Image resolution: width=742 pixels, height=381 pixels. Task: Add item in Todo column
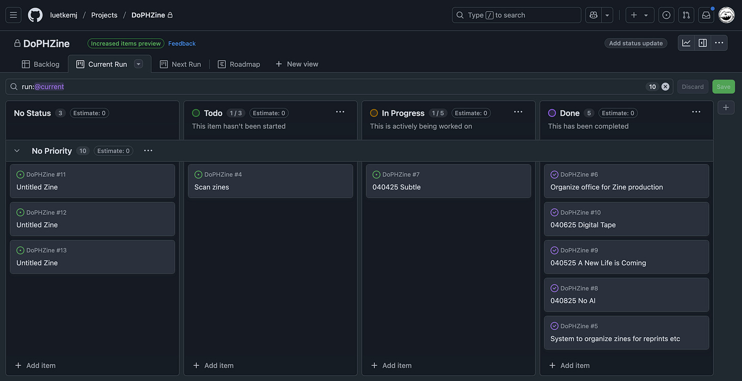[214, 365]
